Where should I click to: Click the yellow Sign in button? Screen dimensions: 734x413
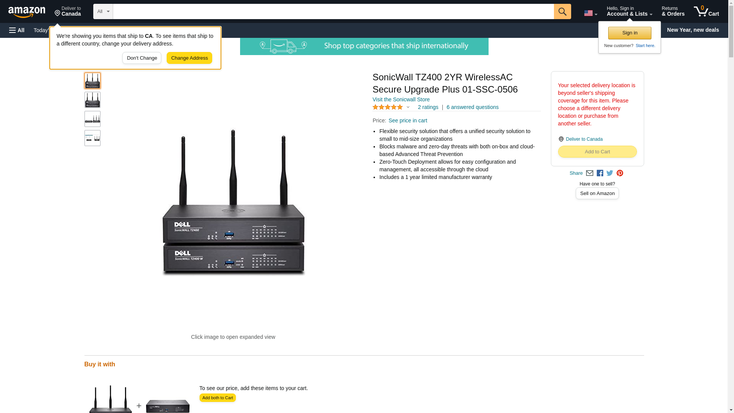click(630, 33)
